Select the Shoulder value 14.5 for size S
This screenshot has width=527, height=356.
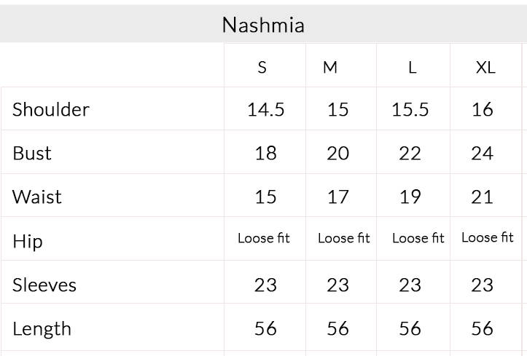tap(265, 109)
